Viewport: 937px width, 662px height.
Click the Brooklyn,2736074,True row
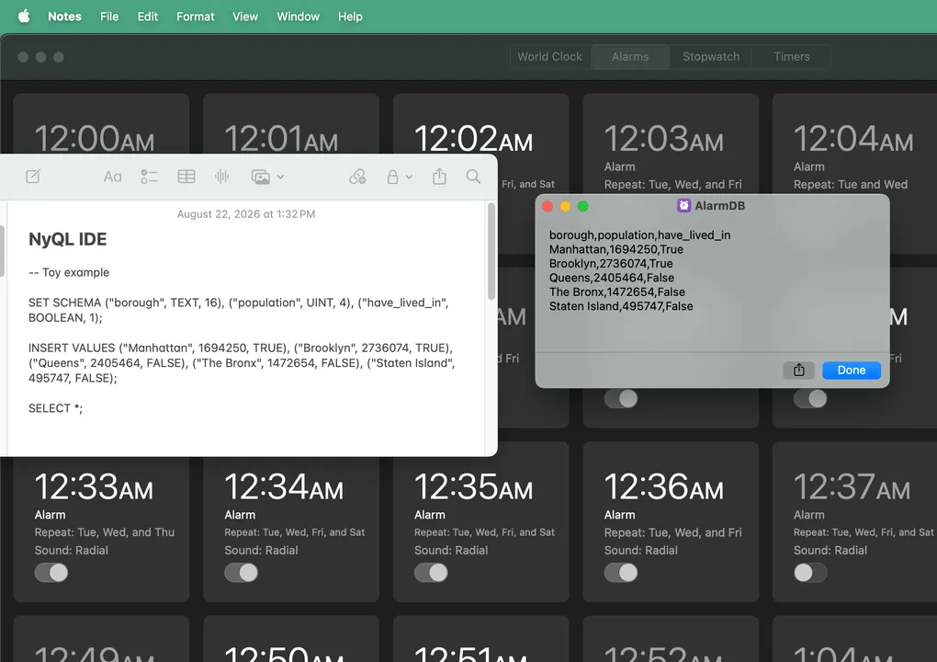click(611, 264)
